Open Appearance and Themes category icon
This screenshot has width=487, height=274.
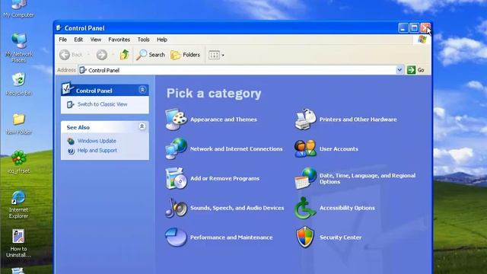click(176, 119)
